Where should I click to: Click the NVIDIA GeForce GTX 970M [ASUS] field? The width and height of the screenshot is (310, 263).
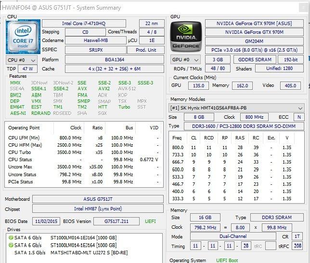(x=254, y=23)
